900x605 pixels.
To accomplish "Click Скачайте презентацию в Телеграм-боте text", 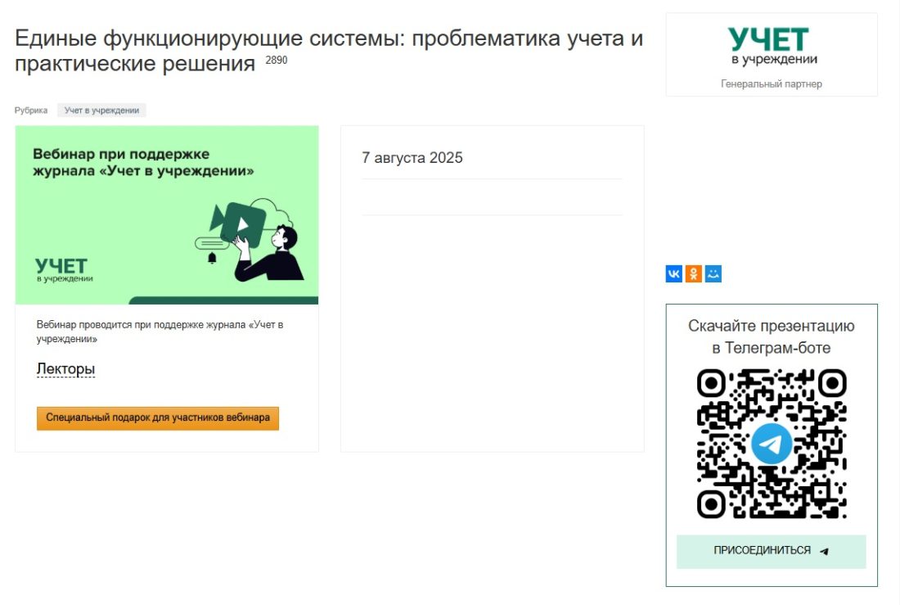I will pyautogui.click(x=771, y=336).
